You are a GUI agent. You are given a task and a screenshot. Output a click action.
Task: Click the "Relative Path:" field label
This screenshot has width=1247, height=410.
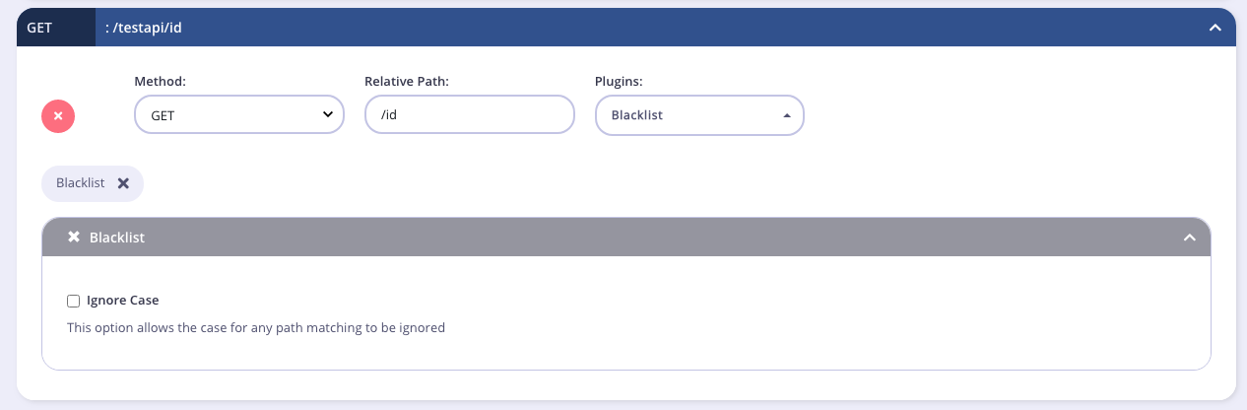[407, 81]
